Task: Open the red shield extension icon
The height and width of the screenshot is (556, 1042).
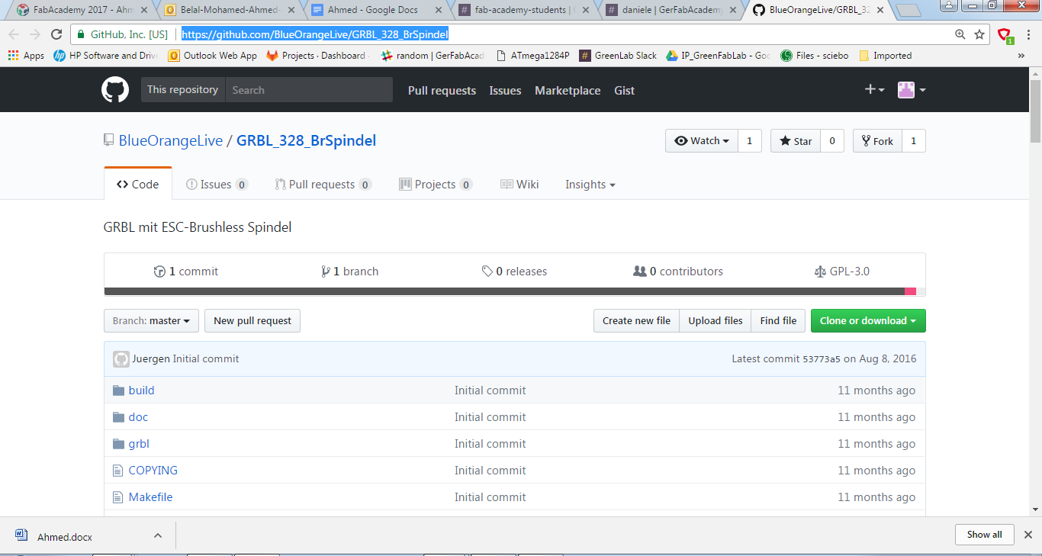Action: pyautogui.click(x=1005, y=34)
